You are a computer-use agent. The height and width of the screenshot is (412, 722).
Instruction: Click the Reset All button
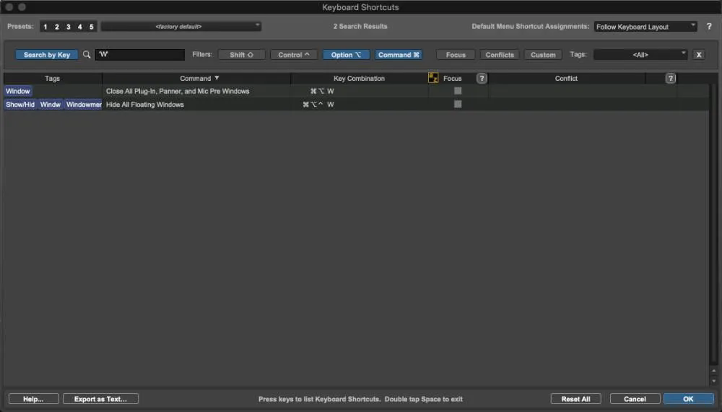tap(575, 398)
